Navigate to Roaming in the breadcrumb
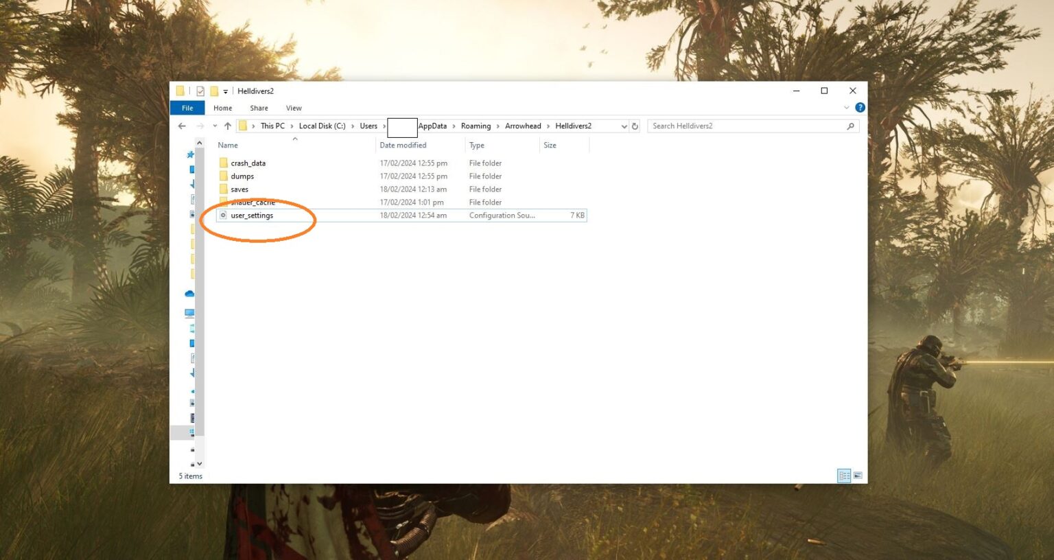Viewport: 1054px width, 560px height. click(476, 126)
